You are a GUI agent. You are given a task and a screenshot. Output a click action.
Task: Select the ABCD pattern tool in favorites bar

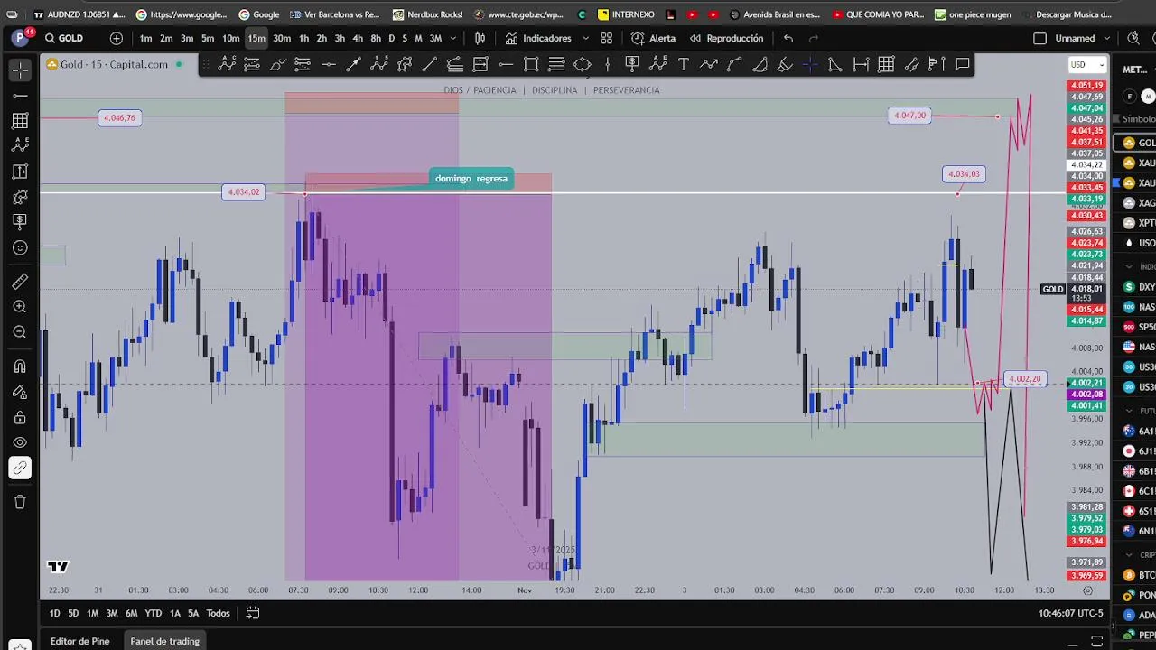(x=227, y=64)
